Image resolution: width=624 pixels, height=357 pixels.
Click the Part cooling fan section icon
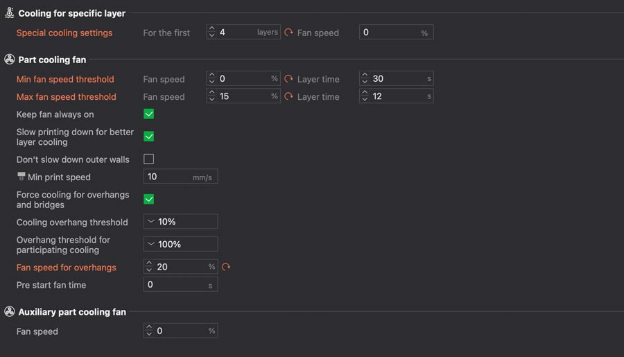point(10,60)
